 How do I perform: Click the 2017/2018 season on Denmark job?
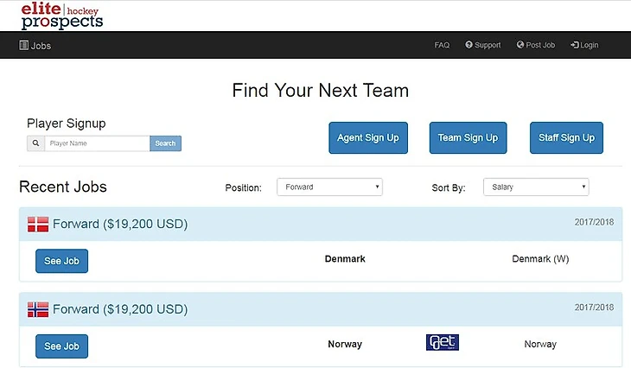click(594, 222)
